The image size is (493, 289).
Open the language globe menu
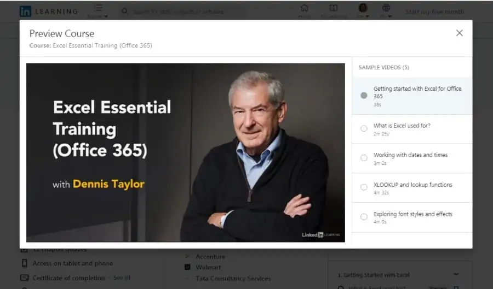click(x=386, y=8)
